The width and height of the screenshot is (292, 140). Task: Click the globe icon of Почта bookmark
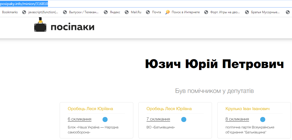pos(148,12)
